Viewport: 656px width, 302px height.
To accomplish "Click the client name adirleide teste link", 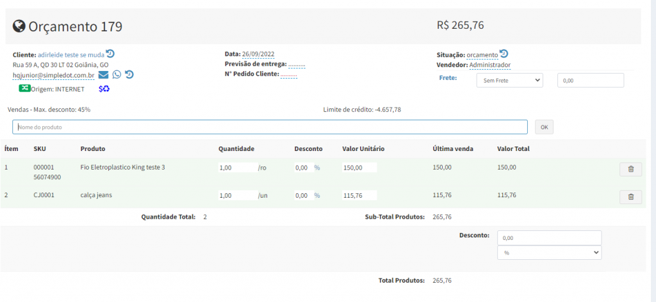I will 70,55.
